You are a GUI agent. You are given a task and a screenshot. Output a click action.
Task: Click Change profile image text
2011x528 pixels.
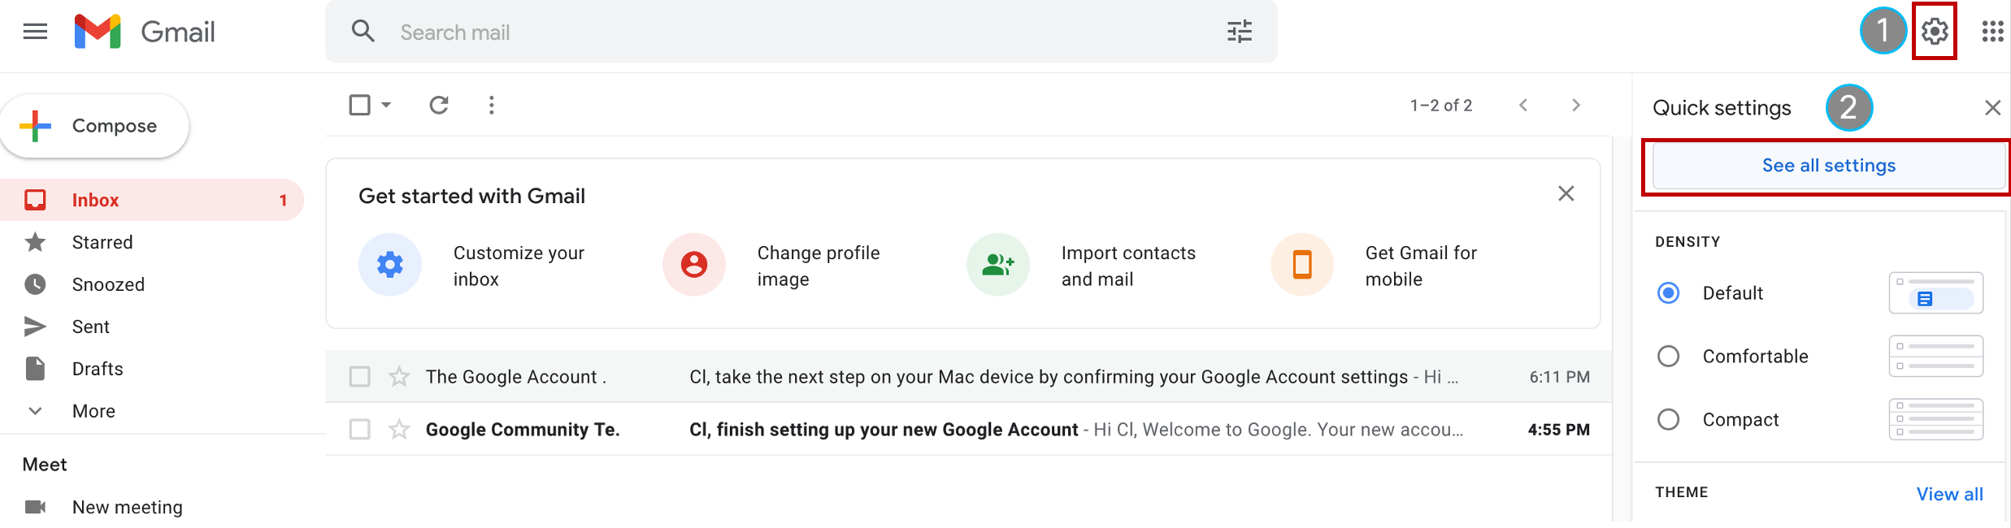coord(819,266)
